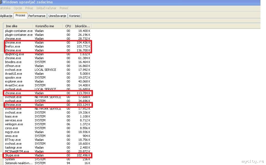Open the Pomoć menu
266x165 pixels.
[64, 8]
